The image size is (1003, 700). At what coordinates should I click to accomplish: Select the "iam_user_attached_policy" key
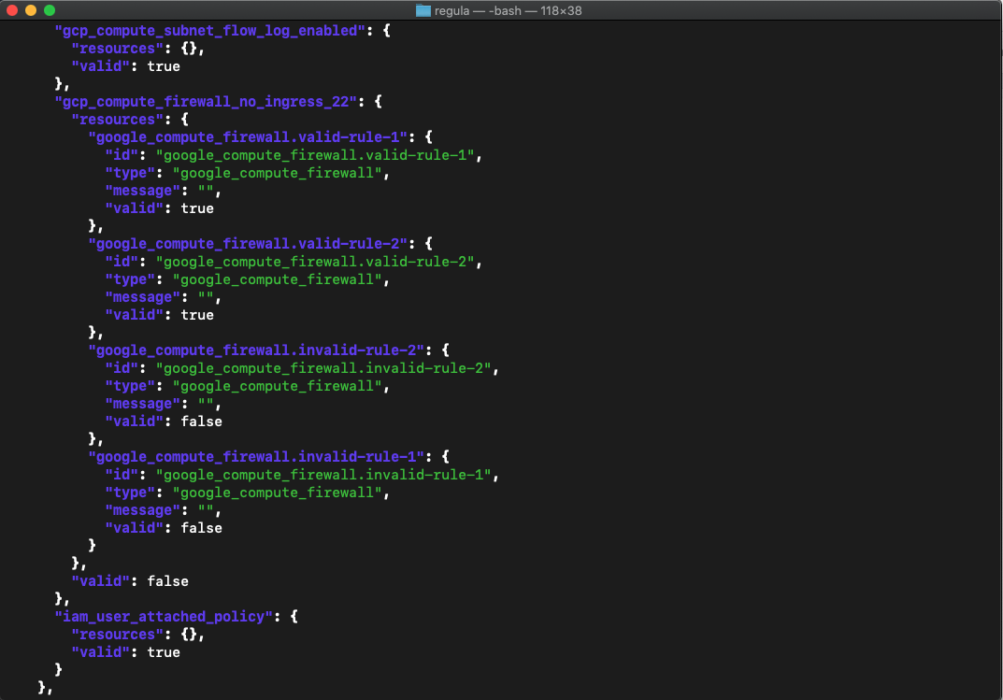pos(164,617)
